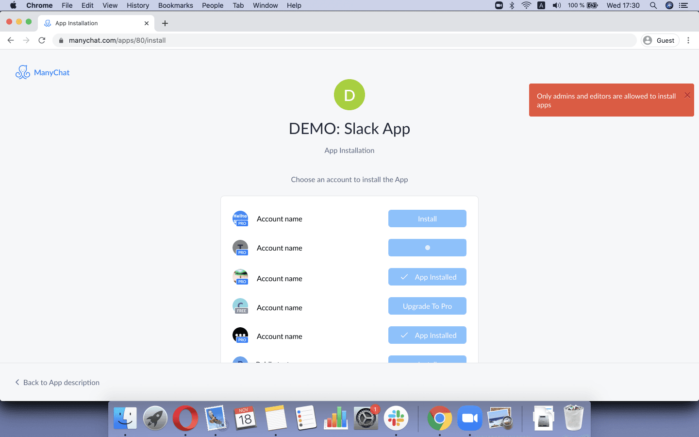
Task: Open the Chrome menu
Action: [x=39, y=5]
